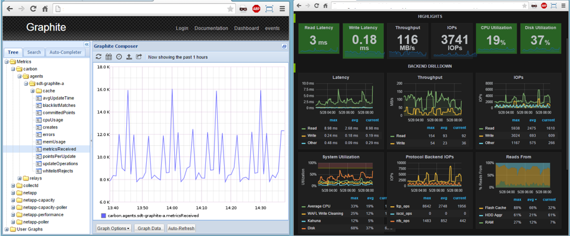Expand the relays folder
The height and width of the screenshot is (236, 570).
click(20, 178)
